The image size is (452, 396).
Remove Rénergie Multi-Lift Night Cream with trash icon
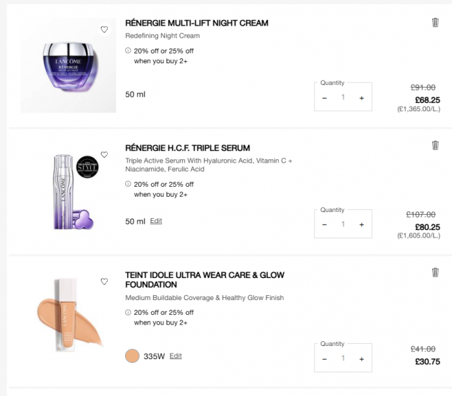(435, 22)
